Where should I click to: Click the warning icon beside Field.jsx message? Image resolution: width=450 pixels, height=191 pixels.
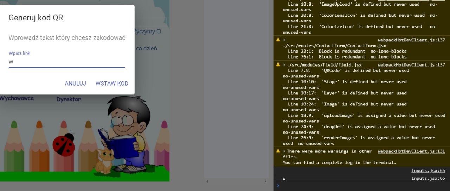click(278, 65)
